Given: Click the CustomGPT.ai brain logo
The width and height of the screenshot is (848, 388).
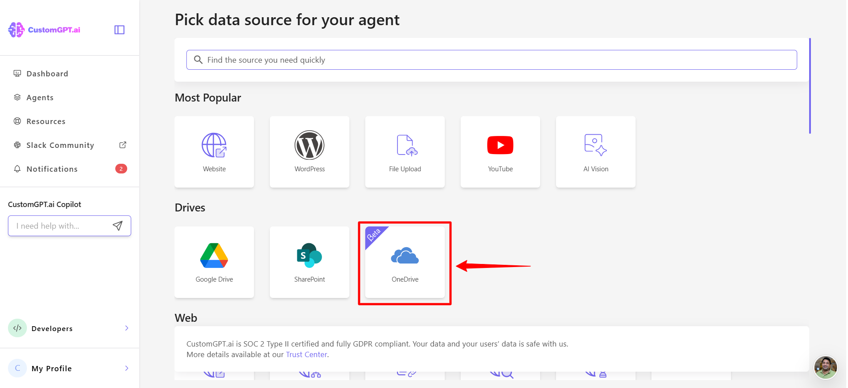Looking at the screenshot, I should pos(16,30).
